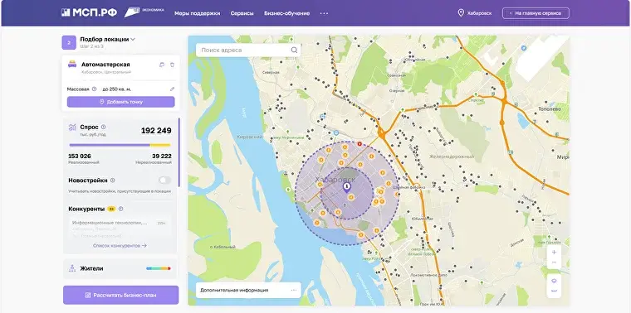Expand the Подбор локации step chevron

point(133,39)
